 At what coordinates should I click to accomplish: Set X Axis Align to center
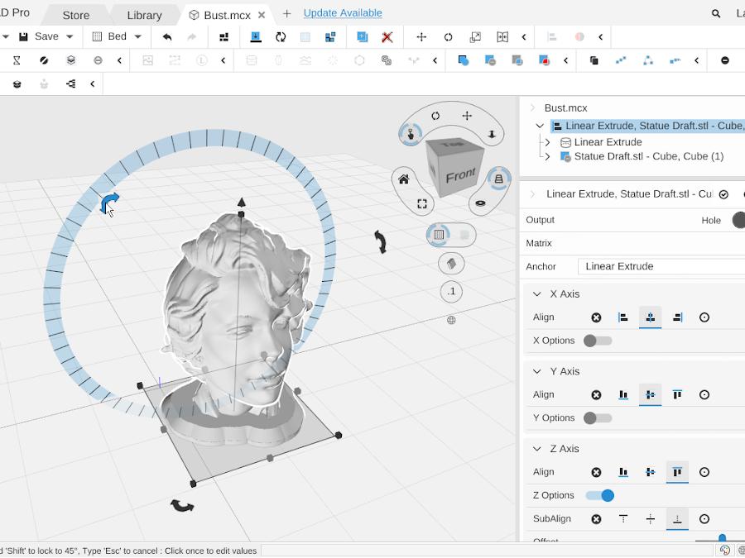click(650, 317)
